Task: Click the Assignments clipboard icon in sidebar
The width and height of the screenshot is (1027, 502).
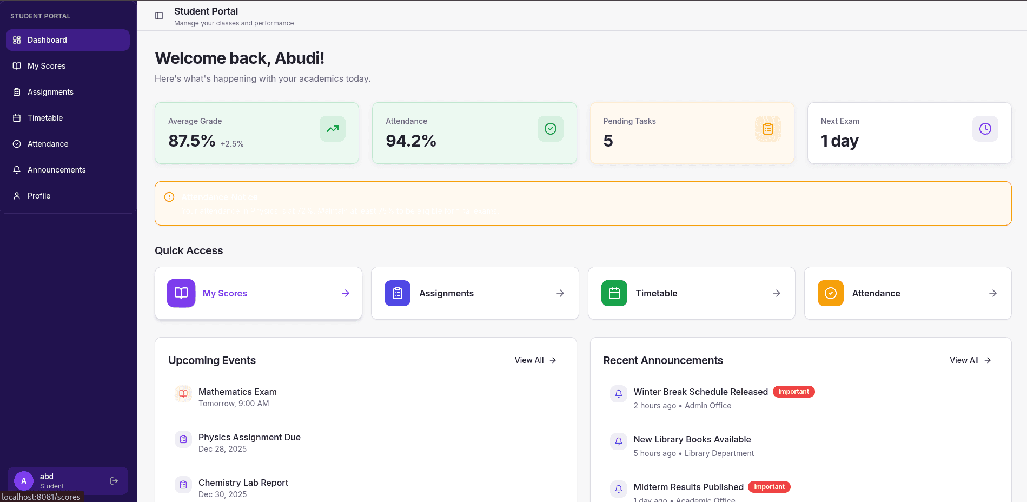Action: (17, 92)
